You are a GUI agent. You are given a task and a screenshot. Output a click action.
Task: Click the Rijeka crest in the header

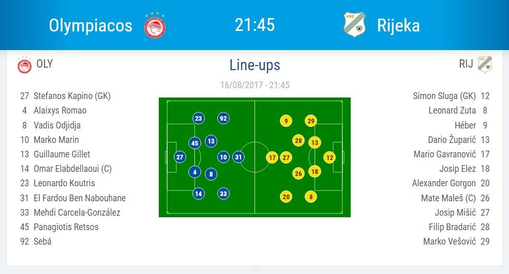(354, 24)
